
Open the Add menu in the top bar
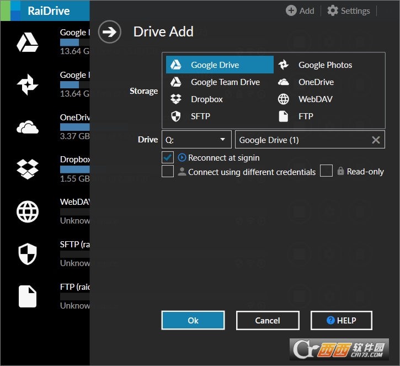click(x=300, y=10)
